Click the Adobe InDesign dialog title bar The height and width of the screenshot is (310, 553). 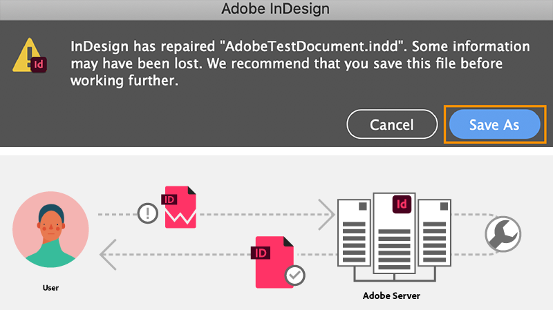click(276, 10)
